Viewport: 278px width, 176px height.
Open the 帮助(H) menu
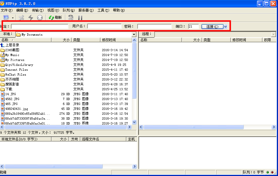click(x=119, y=10)
